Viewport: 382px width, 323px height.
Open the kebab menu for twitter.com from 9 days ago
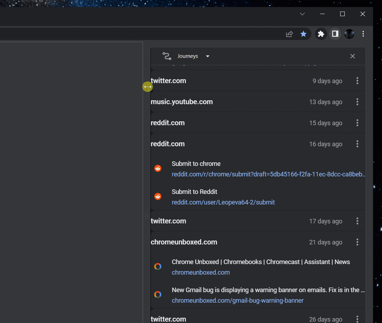[x=357, y=81]
